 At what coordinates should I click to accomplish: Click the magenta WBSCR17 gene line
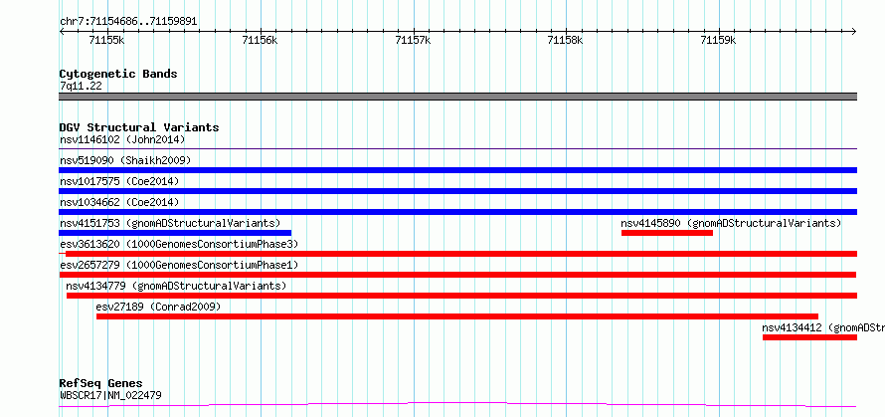(x=457, y=405)
